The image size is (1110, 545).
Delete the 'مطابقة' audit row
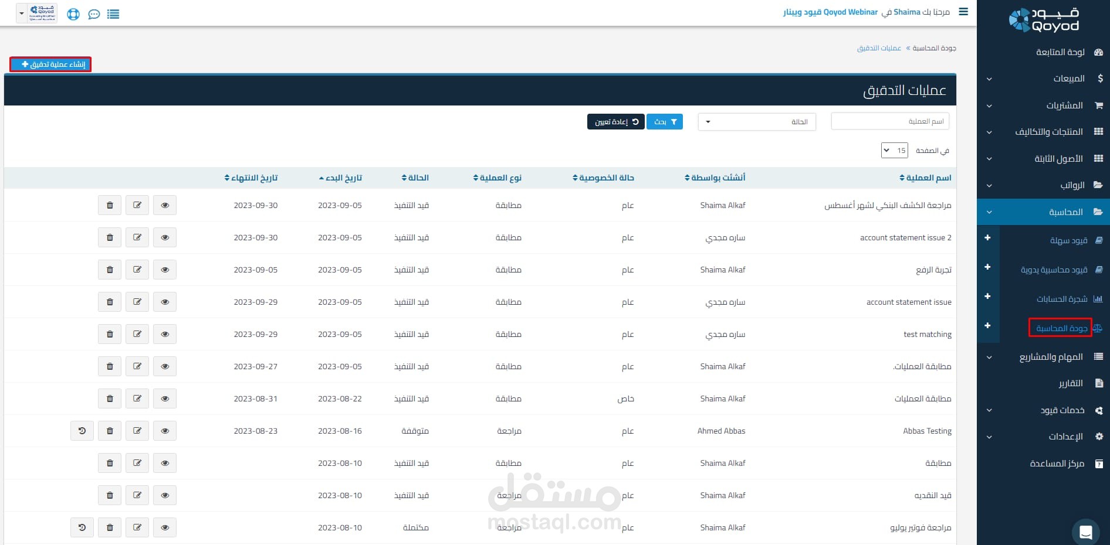(x=110, y=463)
